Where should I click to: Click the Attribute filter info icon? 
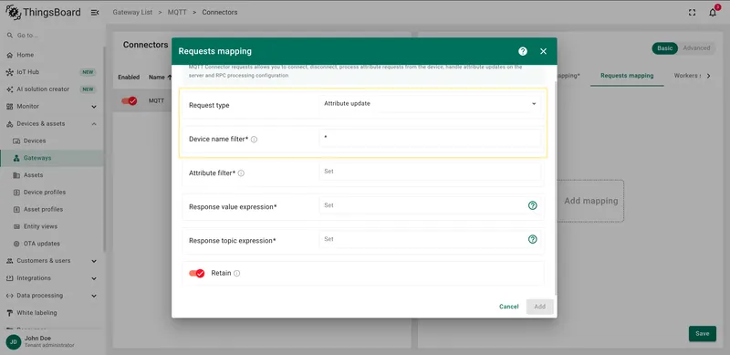click(x=241, y=173)
